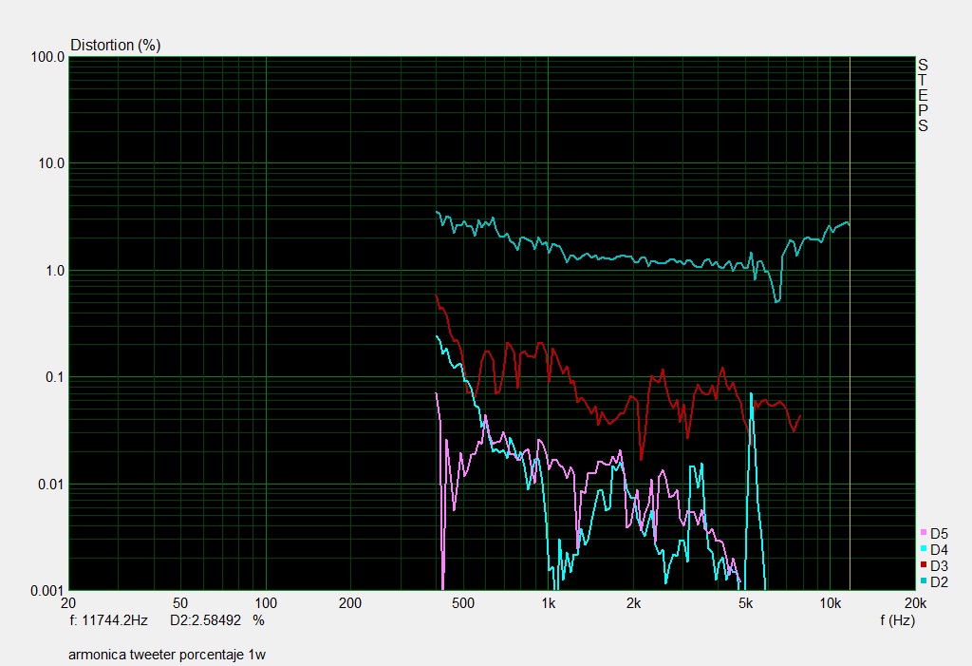The image size is (972, 666).
Task: Click the 20 tick label on frequency axis
Action: (x=68, y=603)
